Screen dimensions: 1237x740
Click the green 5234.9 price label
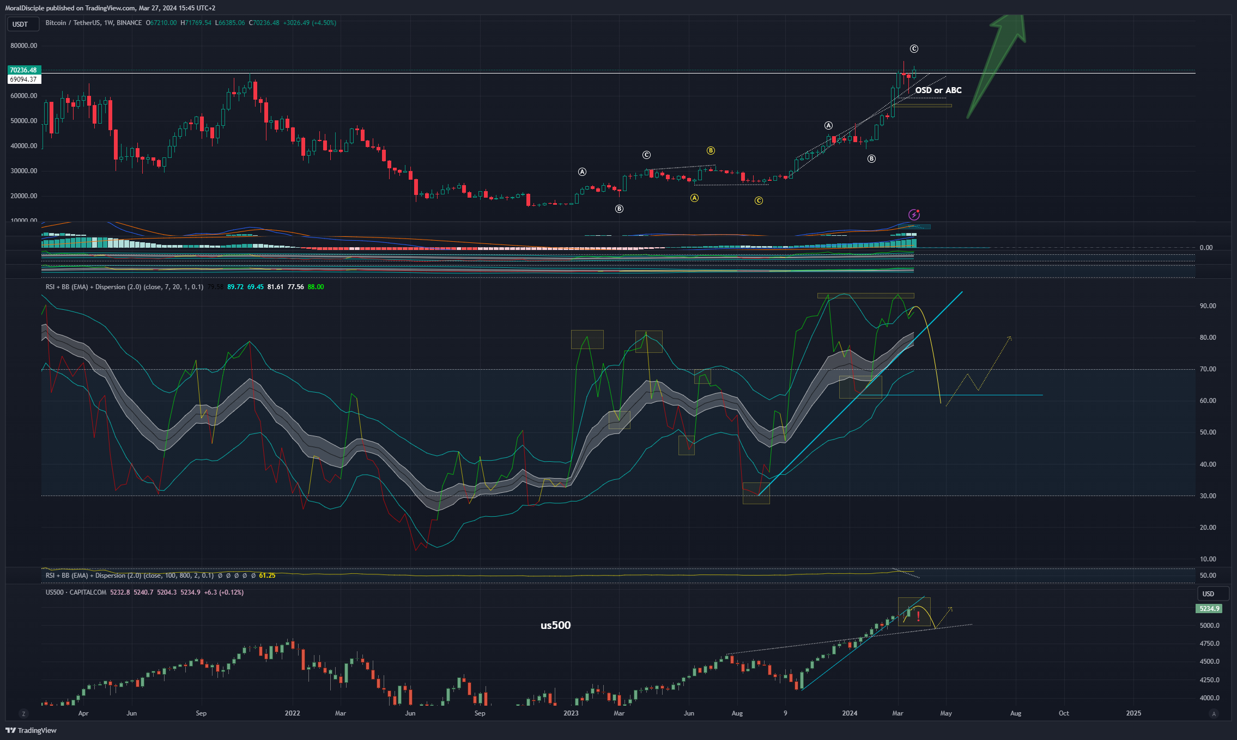tap(1209, 609)
